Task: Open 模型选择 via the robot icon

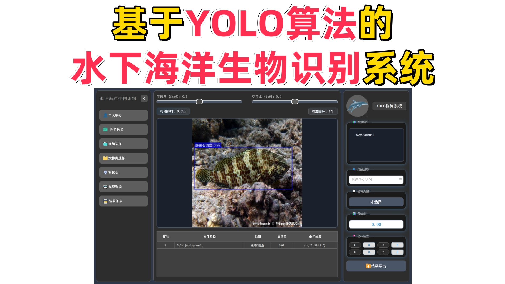Action: 105,187
